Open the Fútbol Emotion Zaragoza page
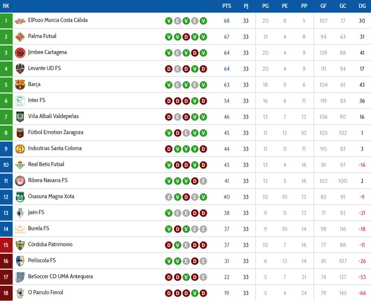 pyautogui.click(x=56, y=133)
